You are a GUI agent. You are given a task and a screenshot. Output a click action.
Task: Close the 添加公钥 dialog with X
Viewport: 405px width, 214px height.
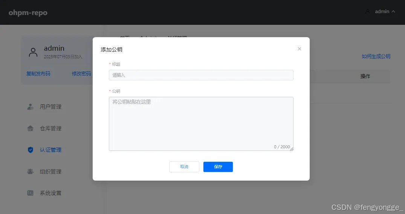pos(300,49)
